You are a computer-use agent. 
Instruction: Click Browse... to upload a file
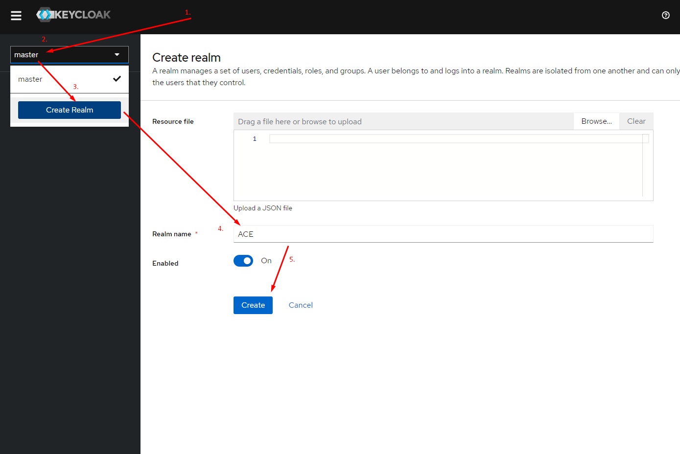click(596, 121)
